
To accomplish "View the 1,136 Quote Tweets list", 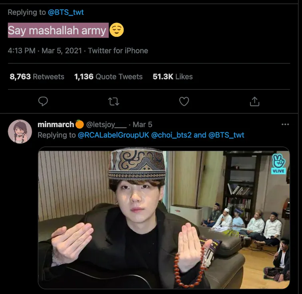I will coord(108,77).
